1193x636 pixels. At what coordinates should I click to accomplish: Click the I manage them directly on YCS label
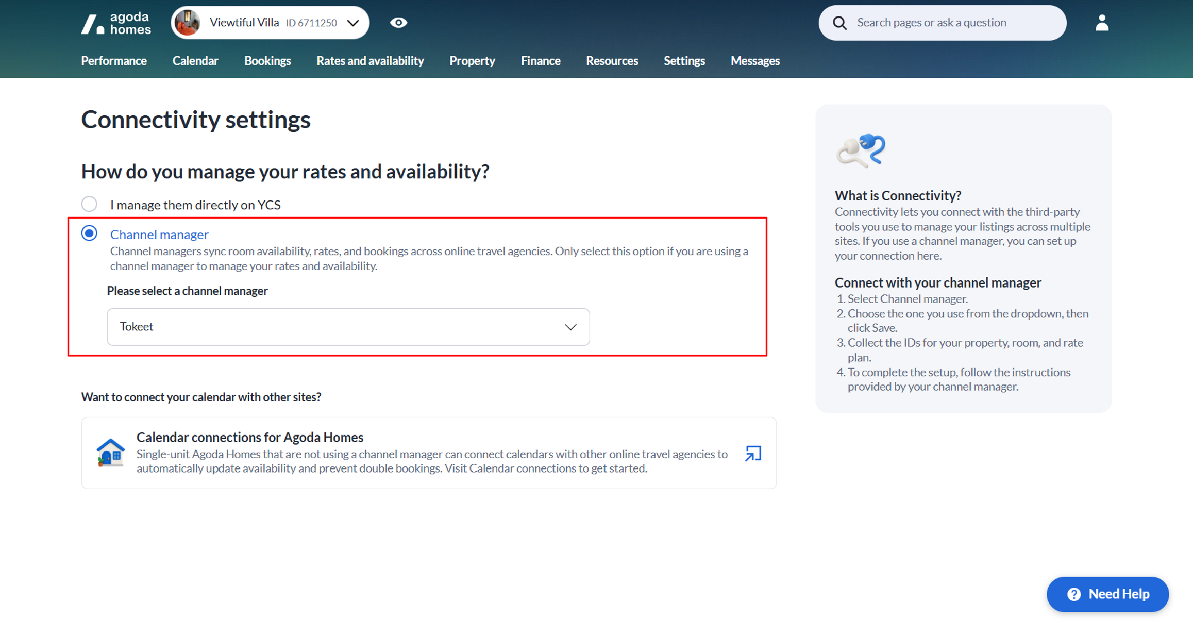click(195, 205)
